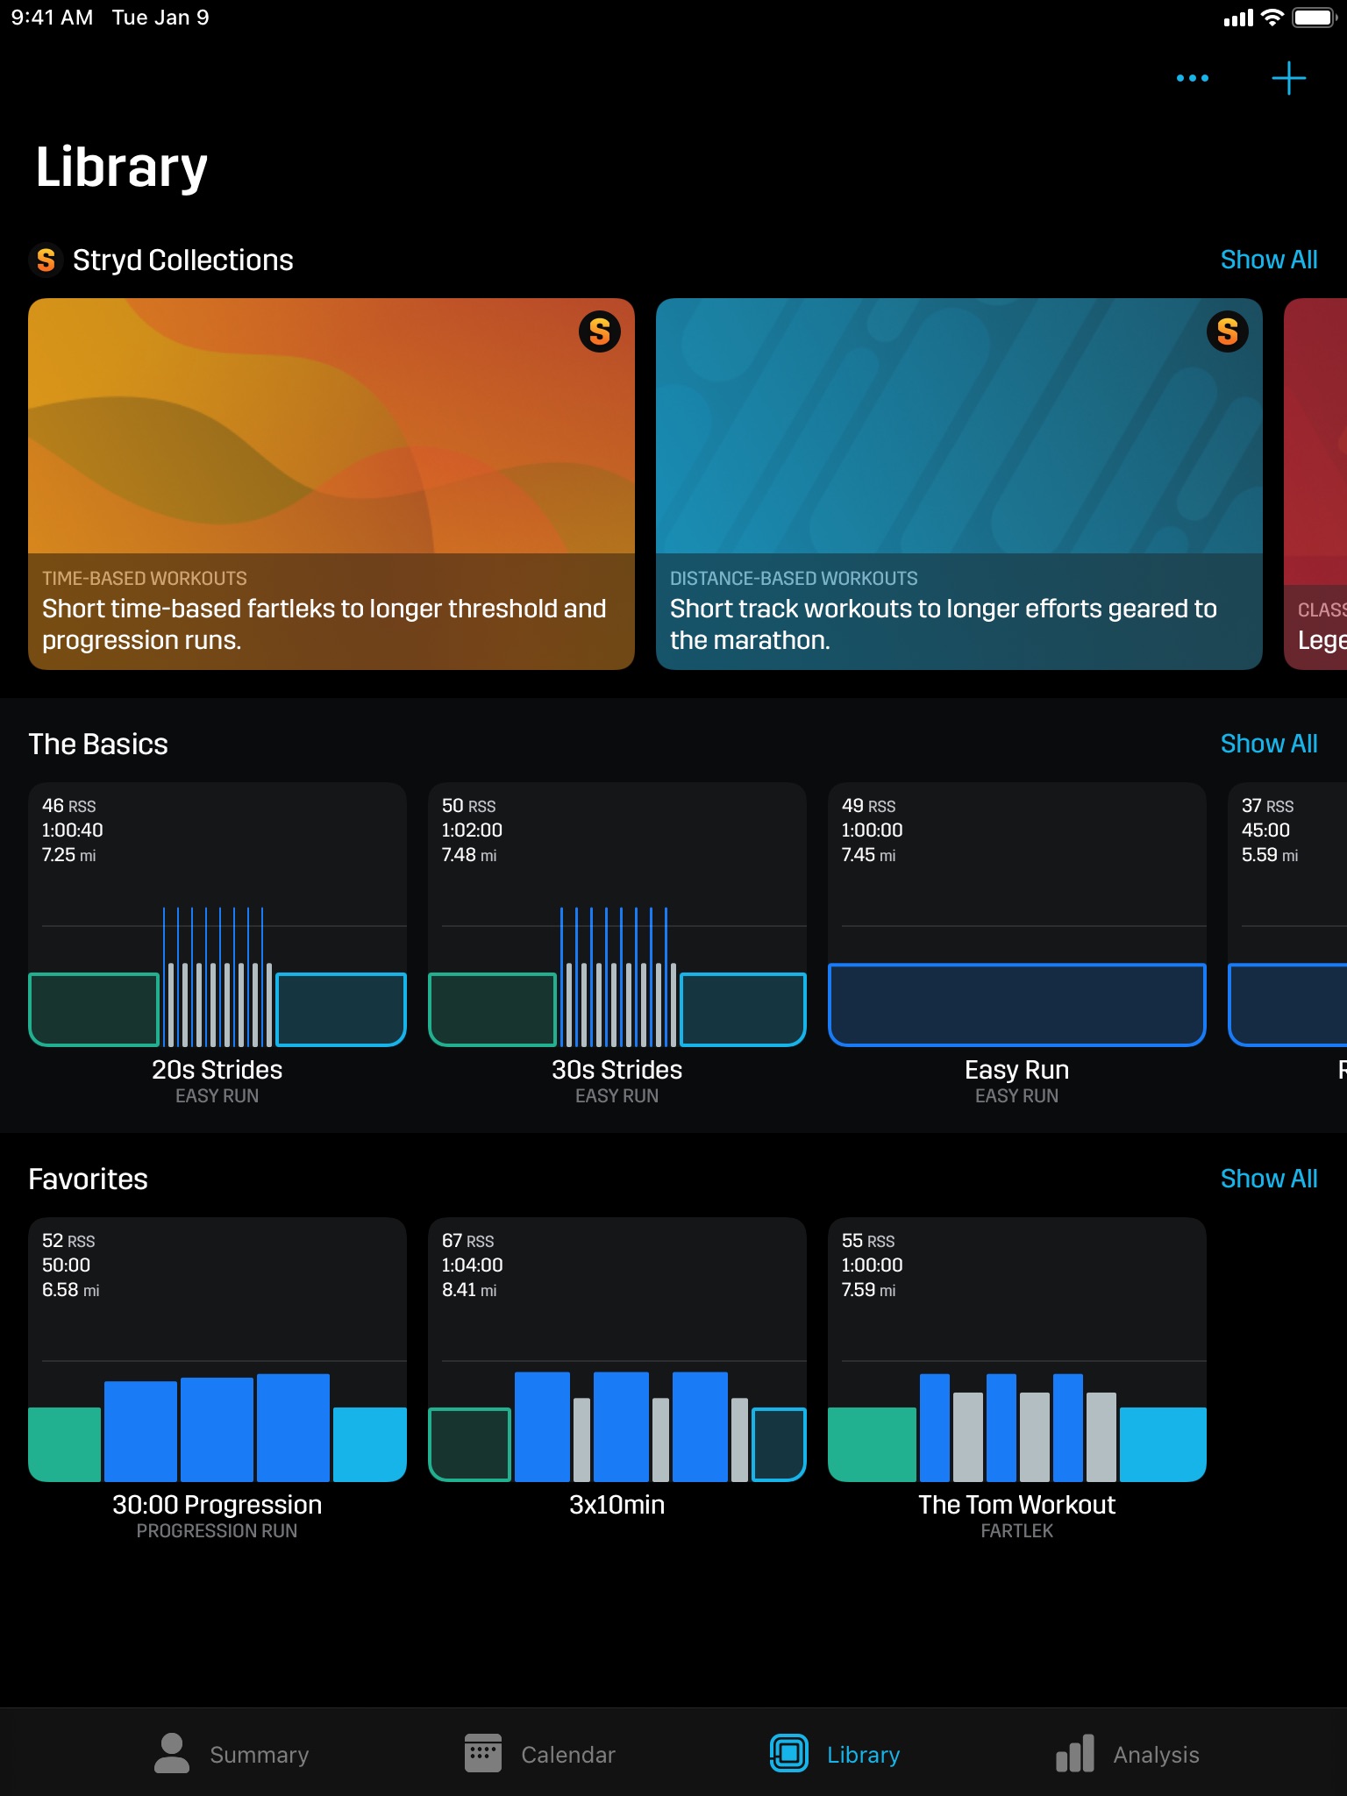Tap the plus icon to add workout

1288,78
